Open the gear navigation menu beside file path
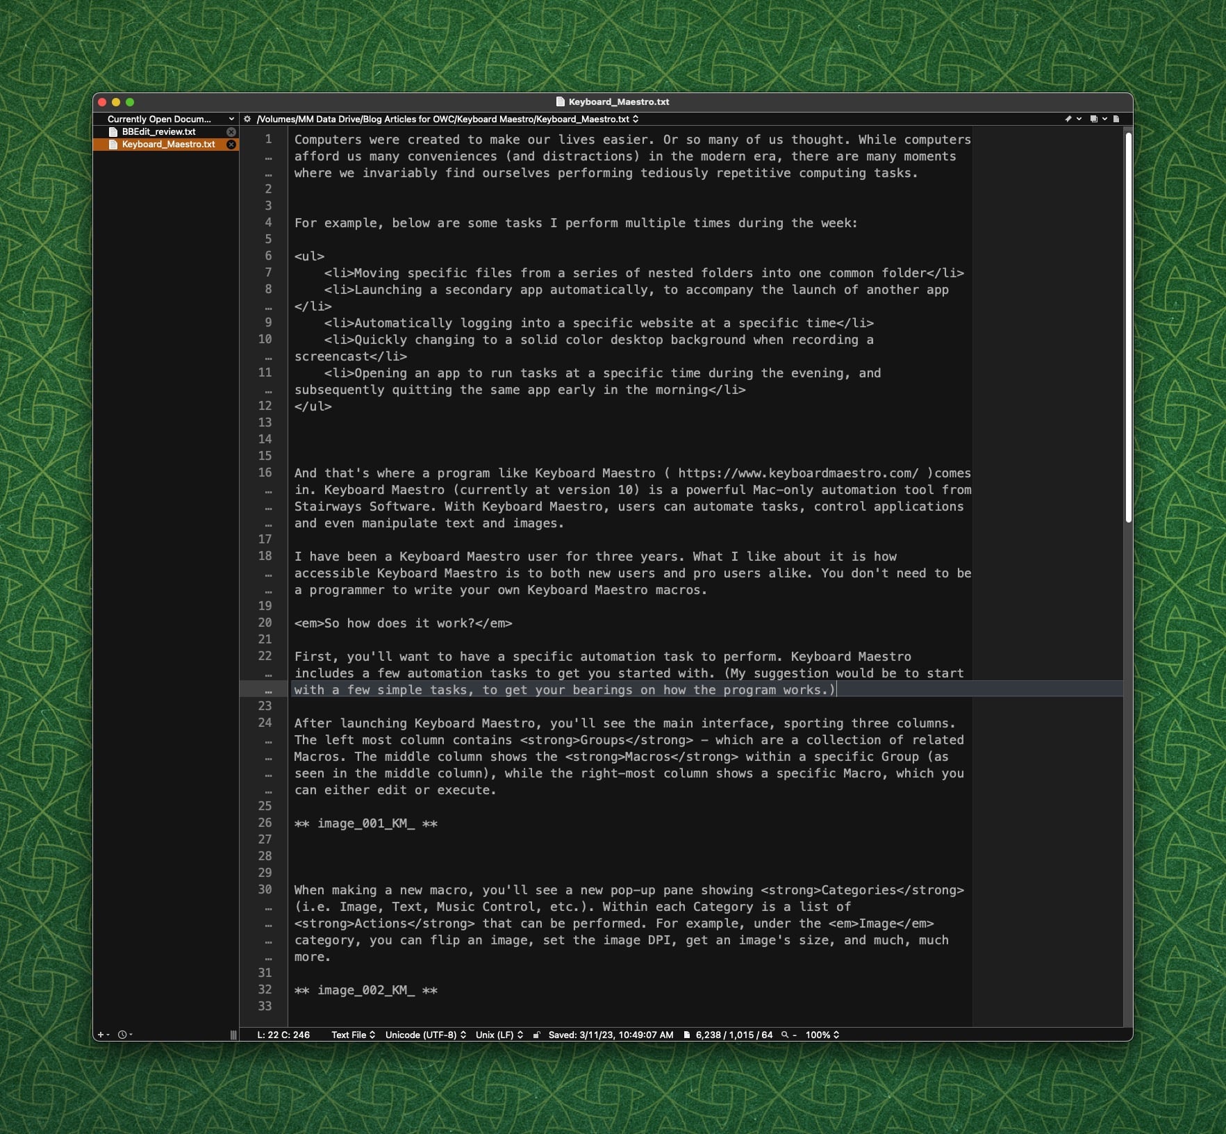Viewport: 1226px width, 1134px height. [x=247, y=119]
